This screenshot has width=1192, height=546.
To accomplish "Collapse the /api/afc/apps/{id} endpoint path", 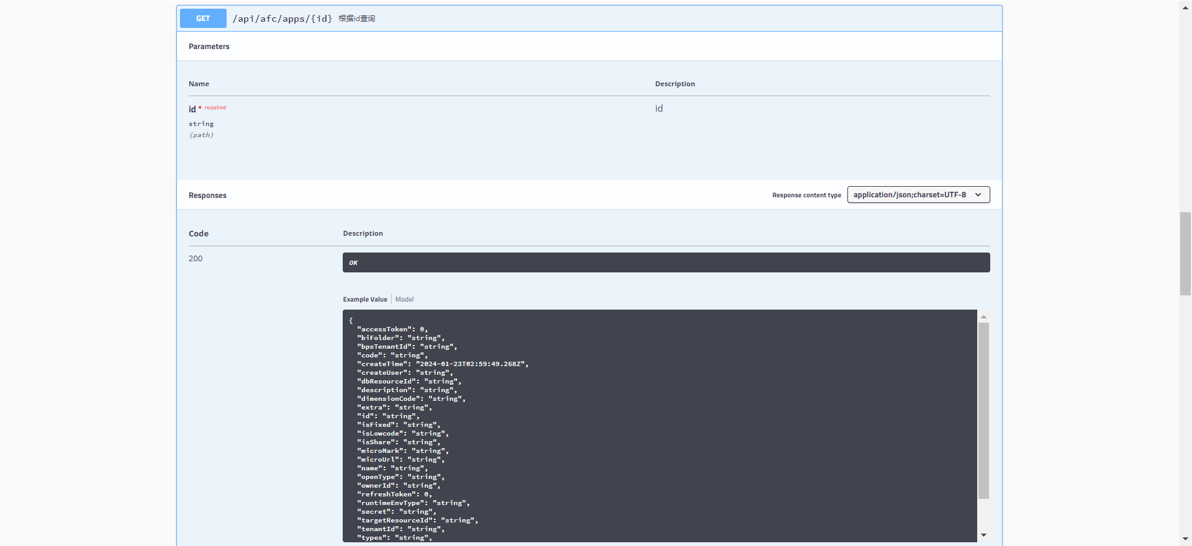I will tap(282, 19).
